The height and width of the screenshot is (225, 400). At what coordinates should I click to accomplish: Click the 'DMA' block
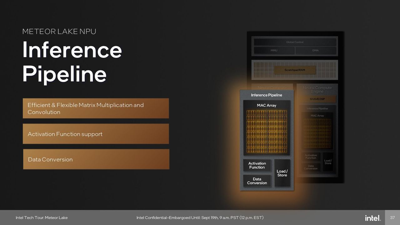pyautogui.click(x=316, y=50)
